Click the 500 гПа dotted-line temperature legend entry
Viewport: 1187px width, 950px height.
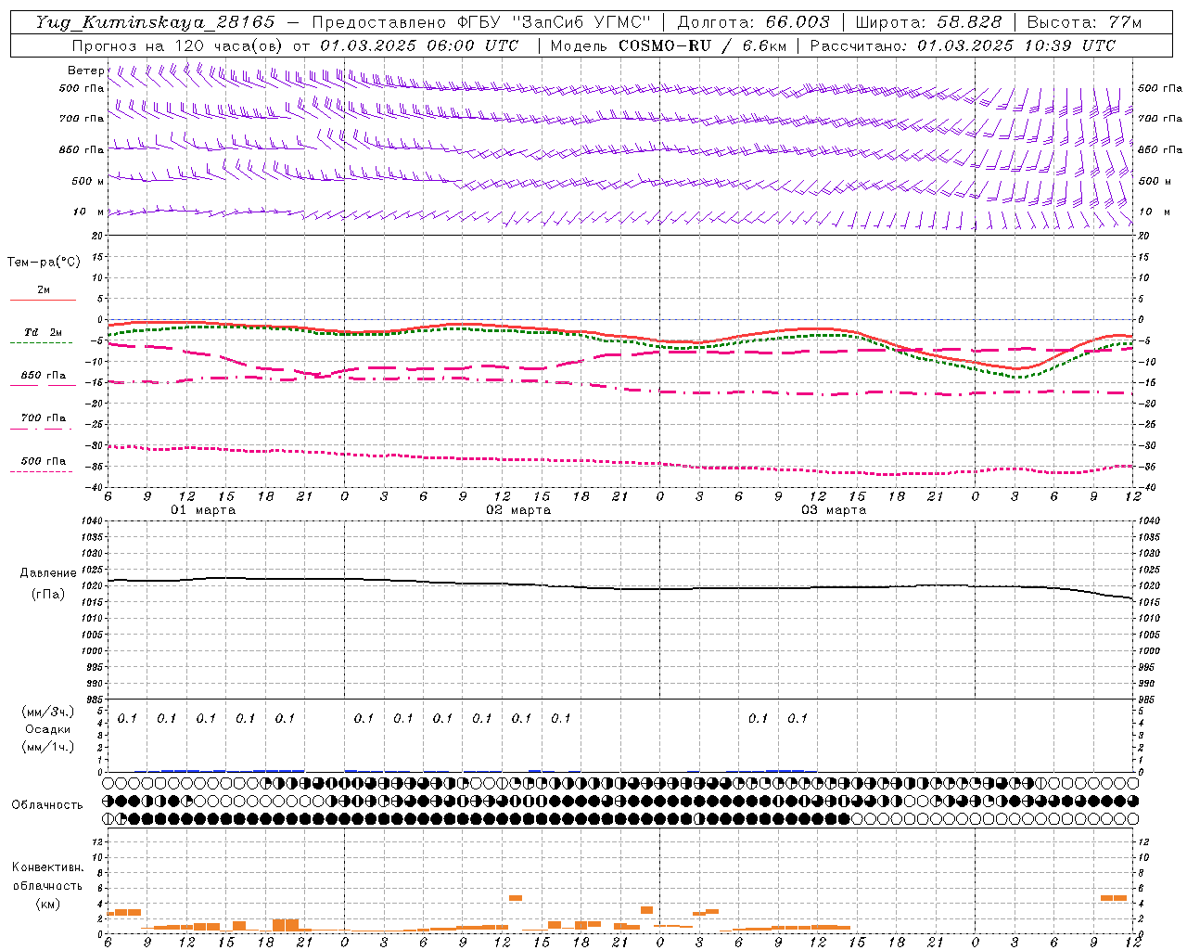tap(44, 461)
